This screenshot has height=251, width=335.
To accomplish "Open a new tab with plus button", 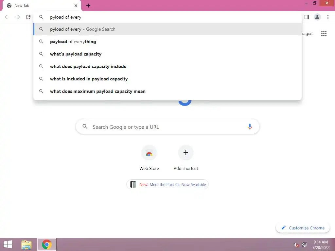I will pos(88,6).
